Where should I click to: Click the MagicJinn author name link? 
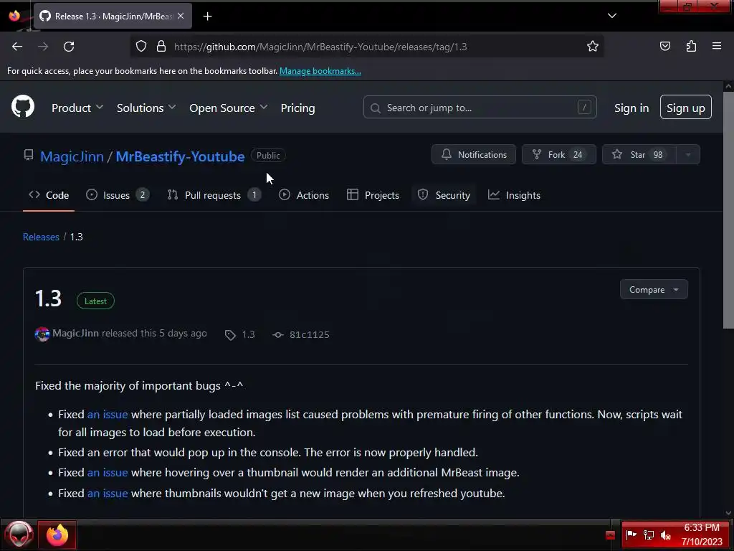[x=75, y=333]
